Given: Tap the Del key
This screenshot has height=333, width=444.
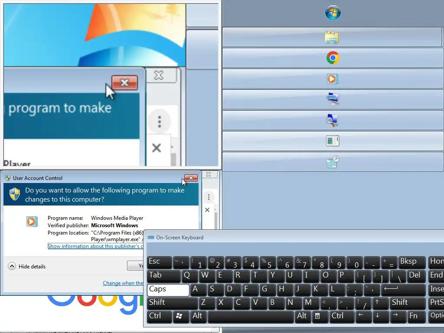Looking at the screenshot, I should (416, 276).
